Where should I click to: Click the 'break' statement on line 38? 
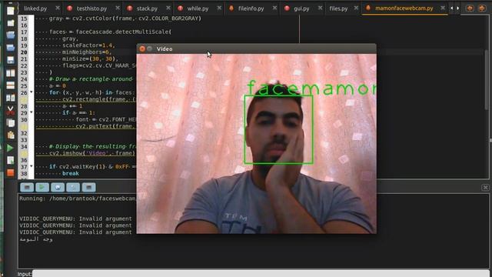(x=71, y=173)
